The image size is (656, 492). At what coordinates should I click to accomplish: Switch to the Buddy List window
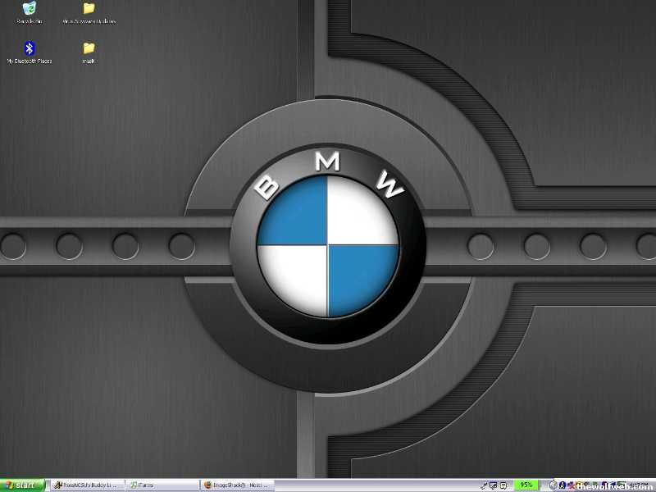[87, 485]
